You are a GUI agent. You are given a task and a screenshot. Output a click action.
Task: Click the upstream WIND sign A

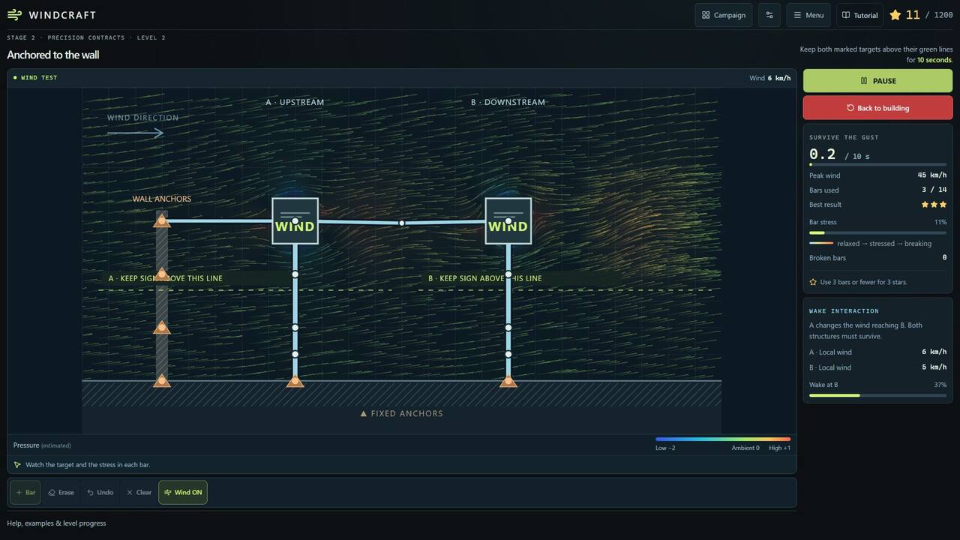(x=295, y=221)
